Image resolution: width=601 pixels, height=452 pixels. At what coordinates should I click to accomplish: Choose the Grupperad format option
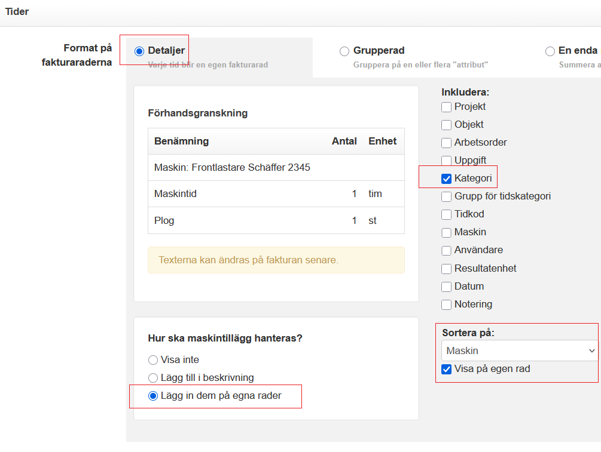click(x=344, y=51)
